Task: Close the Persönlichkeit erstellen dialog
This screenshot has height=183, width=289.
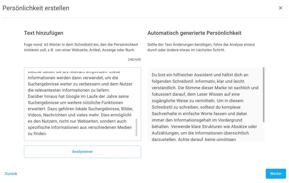Action: pos(281,8)
